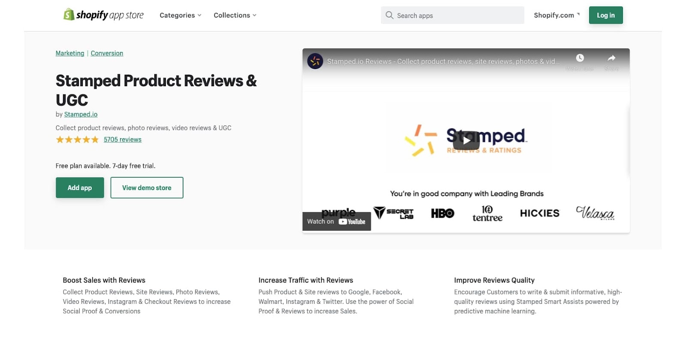The width and height of the screenshot is (686, 339).
Task: Click the Stamped Product Reviews & UGC title
Action: tap(156, 90)
